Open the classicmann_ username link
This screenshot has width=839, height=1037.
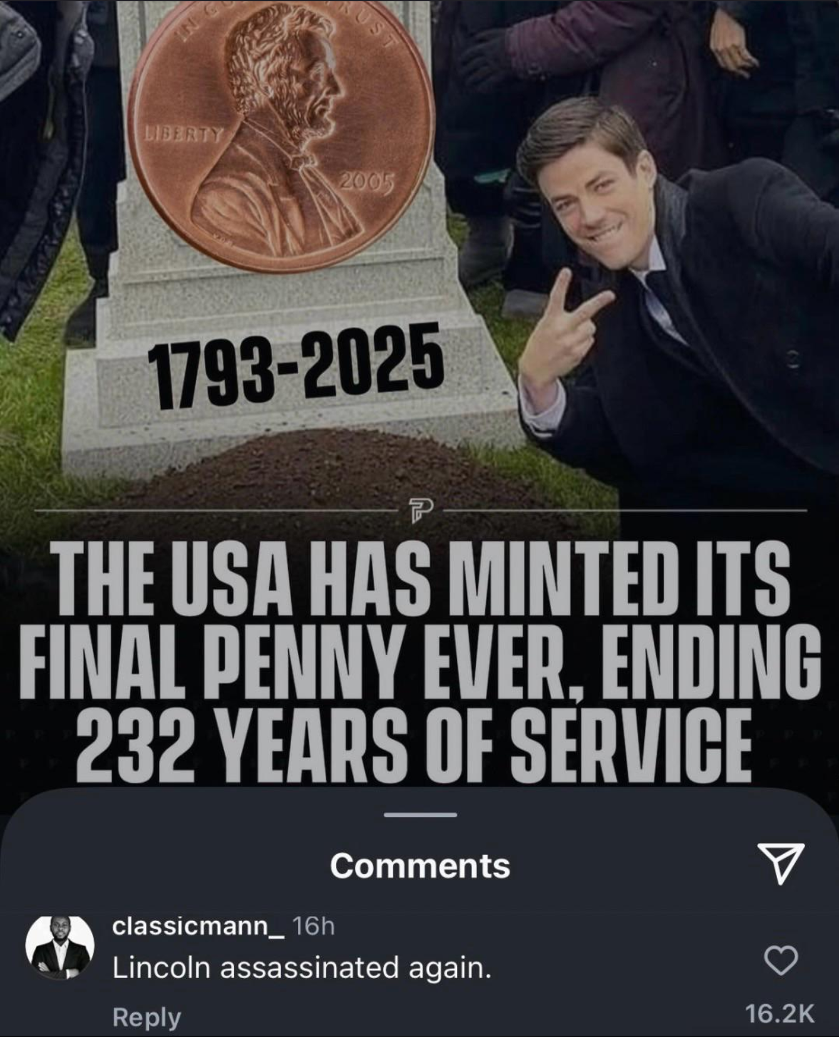click(198, 926)
